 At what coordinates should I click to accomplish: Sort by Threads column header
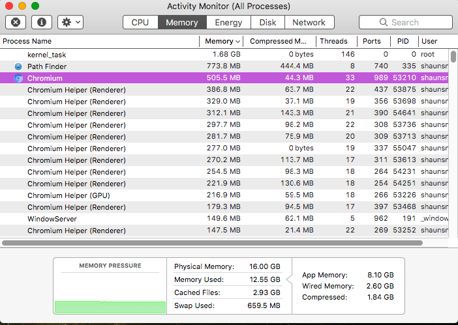pos(337,42)
